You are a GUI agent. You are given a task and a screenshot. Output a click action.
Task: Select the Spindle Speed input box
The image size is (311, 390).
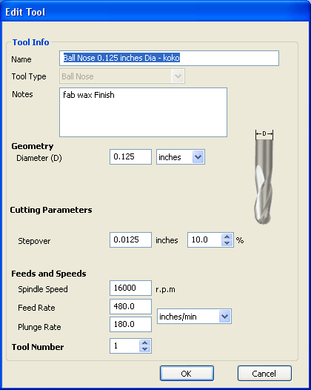tap(130, 288)
